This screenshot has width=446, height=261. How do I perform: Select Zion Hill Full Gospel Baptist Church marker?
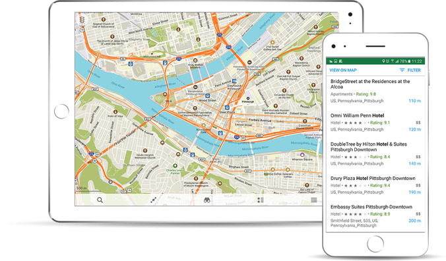pyautogui.click(x=288, y=72)
